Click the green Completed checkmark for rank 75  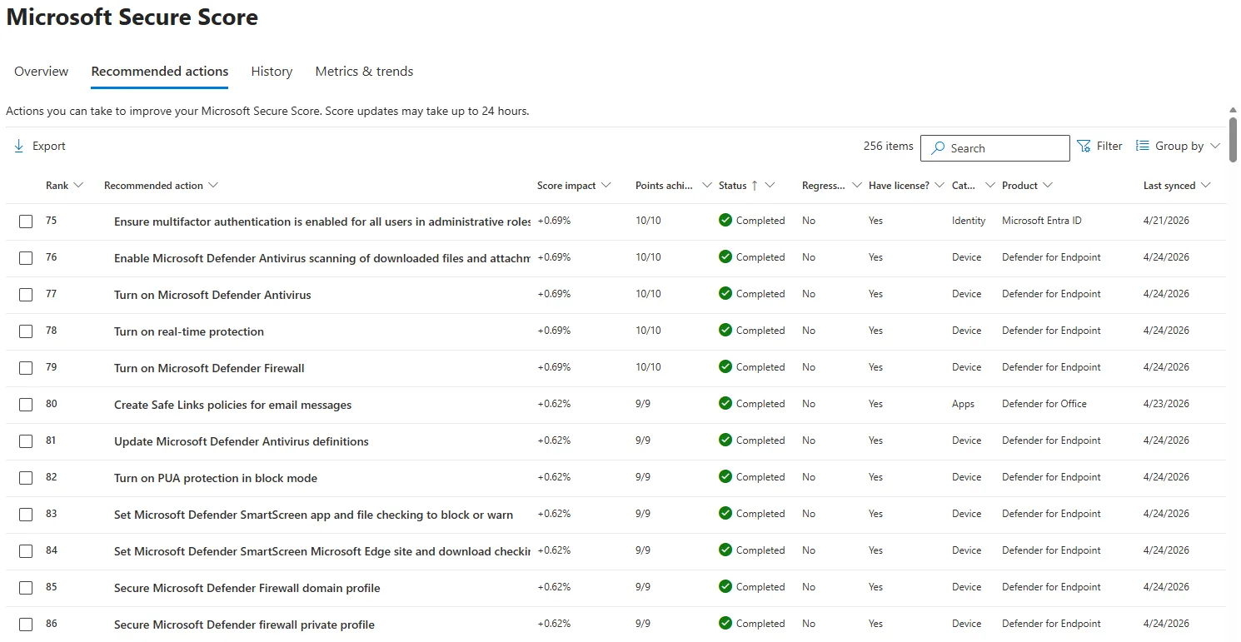(x=725, y=221)
